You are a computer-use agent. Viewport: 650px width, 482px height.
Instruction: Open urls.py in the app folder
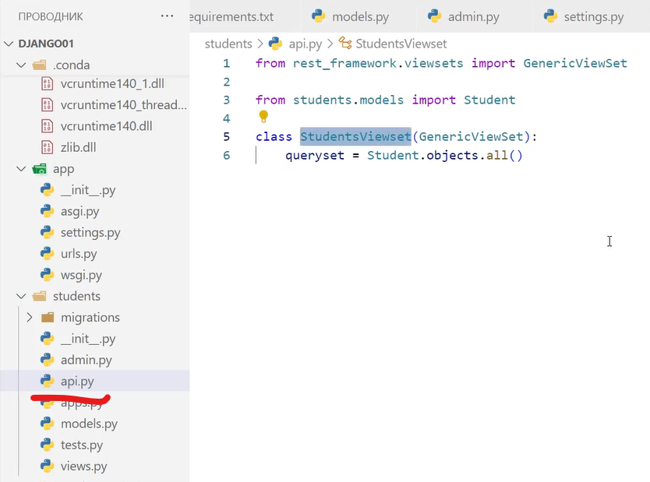click(79, 254)
